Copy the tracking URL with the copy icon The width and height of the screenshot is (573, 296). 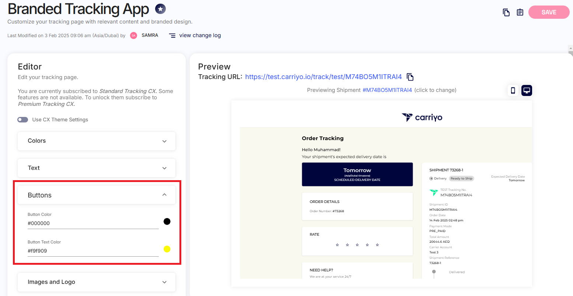click(410, 77)
